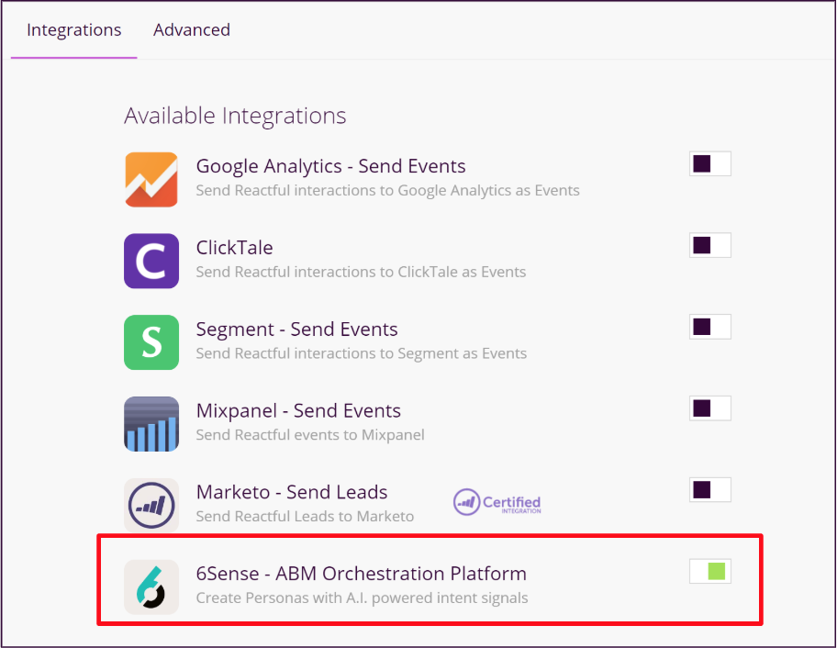This screenshot has width=837, height=648.
Task: Click 'Send Reactful interactions to ClickTale as Events'
Action: click(x=362, y=273)
